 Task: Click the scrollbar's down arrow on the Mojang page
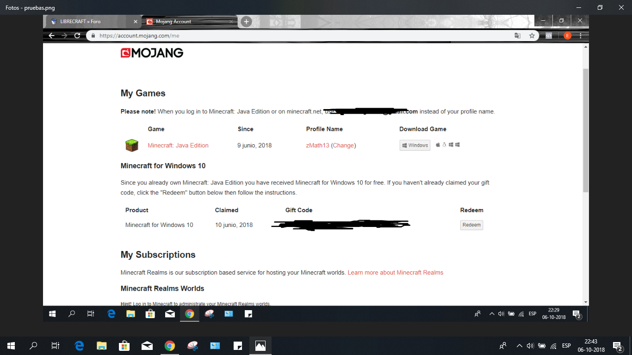coord(586,302)
